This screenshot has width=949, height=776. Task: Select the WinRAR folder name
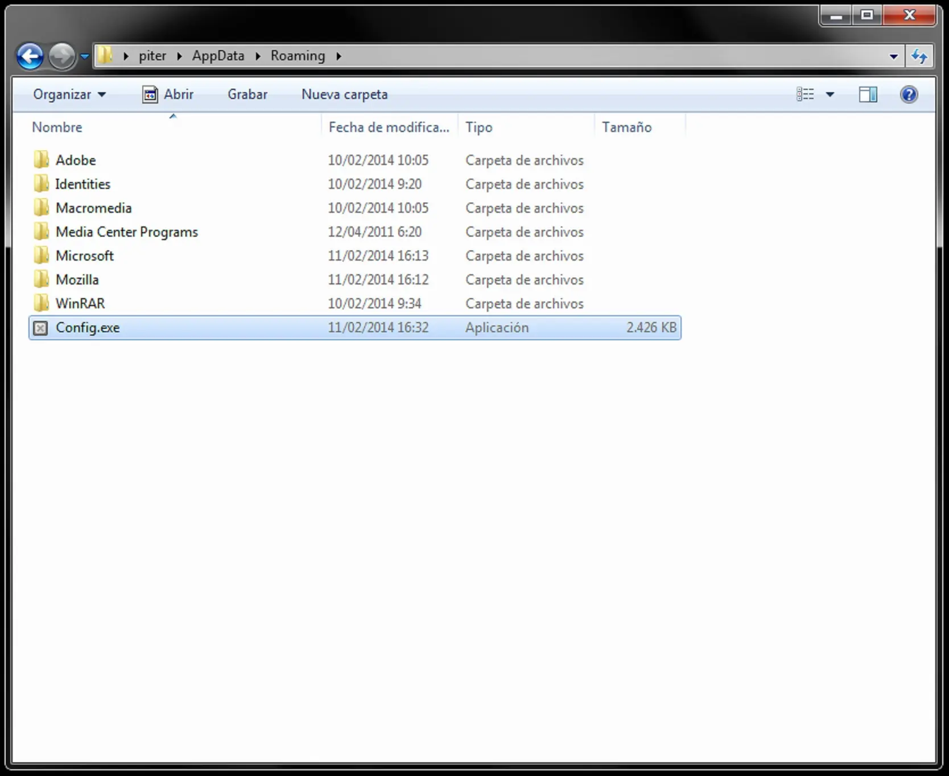click(x=80, y=303)
